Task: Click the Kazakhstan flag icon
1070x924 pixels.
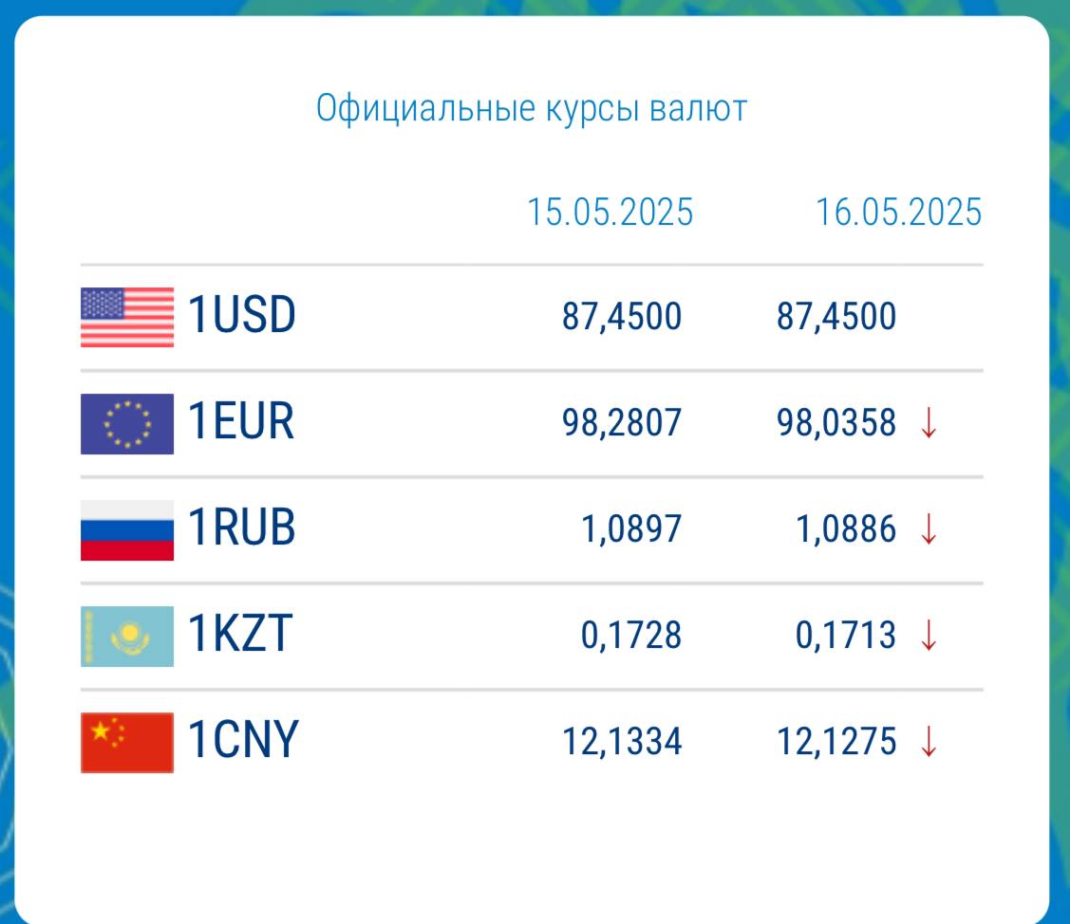Action: pos(127,637)
